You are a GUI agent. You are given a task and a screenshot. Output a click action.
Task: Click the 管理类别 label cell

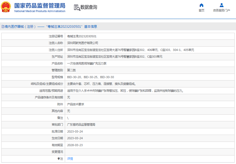(x=33, y=70)
